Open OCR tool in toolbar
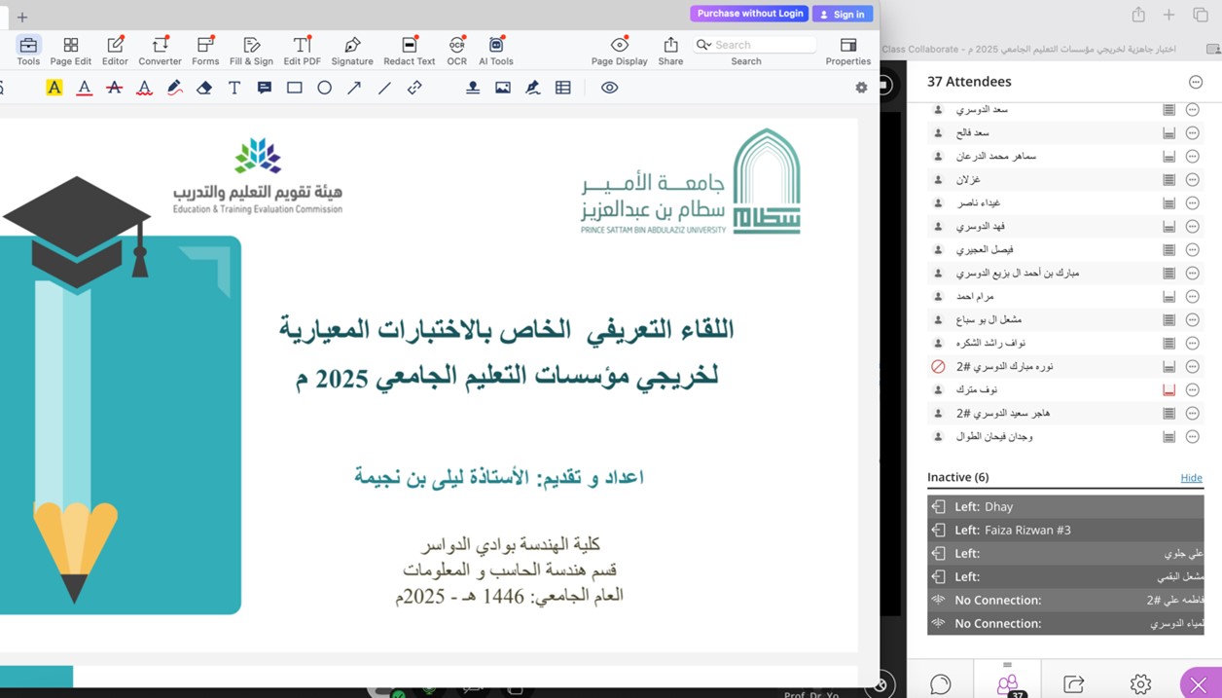Viewport: 1222px width, 698px height. click(456, 51)
